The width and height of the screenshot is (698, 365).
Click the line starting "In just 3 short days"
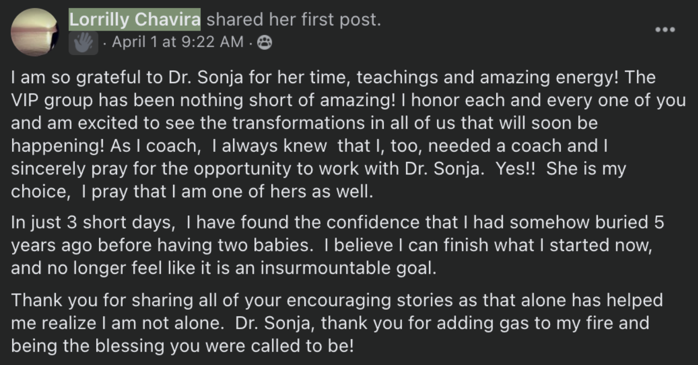click(337, 222)
